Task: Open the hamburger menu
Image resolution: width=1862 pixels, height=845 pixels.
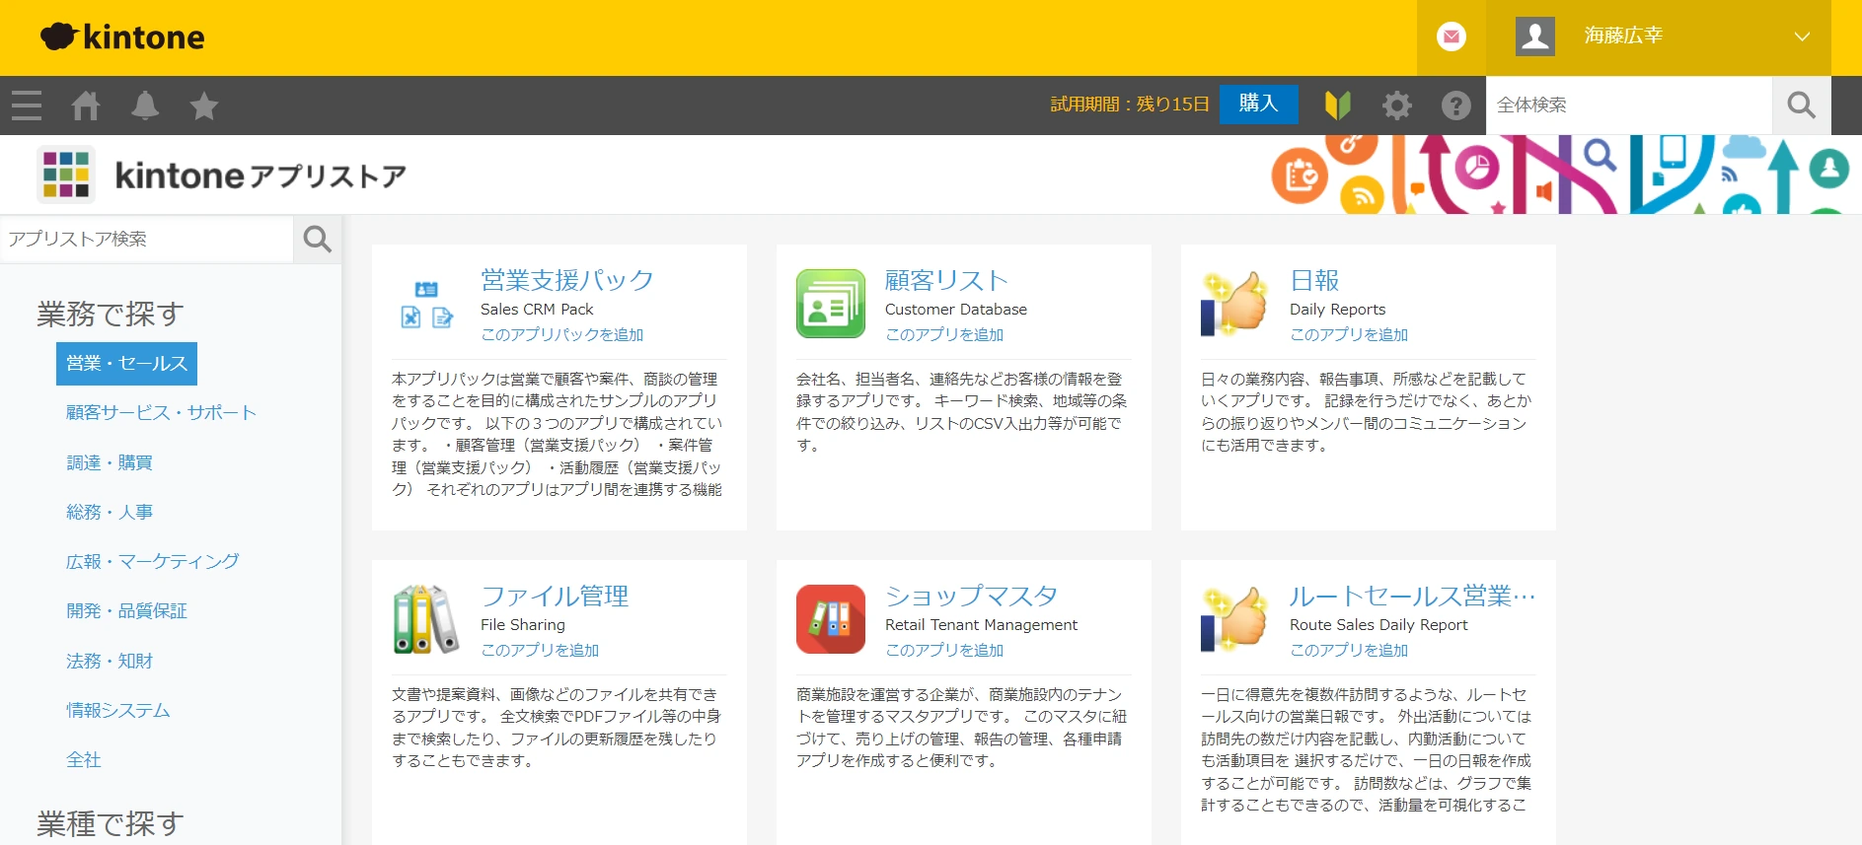Action: click(27, 106)
